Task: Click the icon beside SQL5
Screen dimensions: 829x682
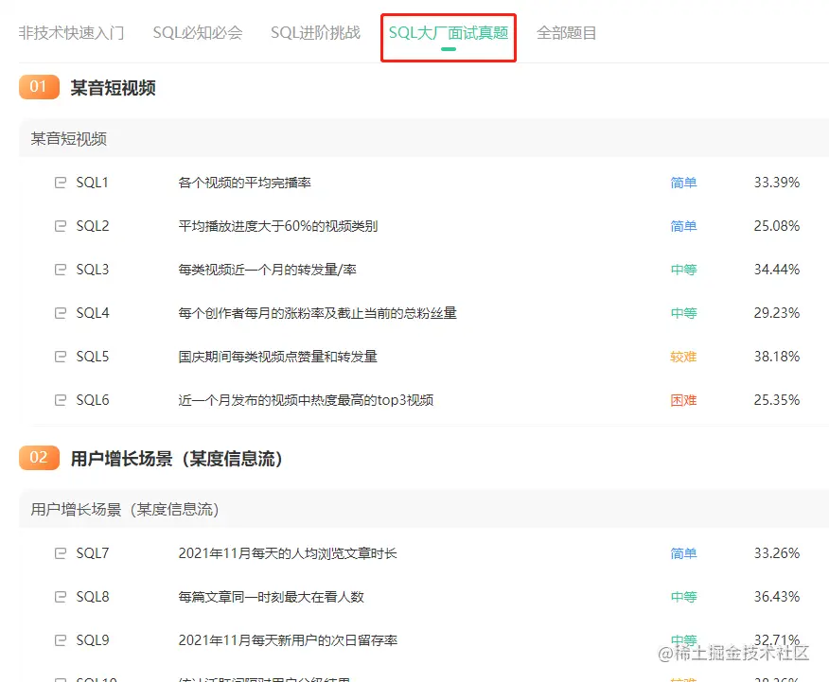Action: pyautogui.click(x=61, y=357)
